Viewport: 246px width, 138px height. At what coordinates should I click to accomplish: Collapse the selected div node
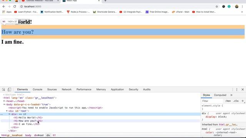click(x=9, y=114)
